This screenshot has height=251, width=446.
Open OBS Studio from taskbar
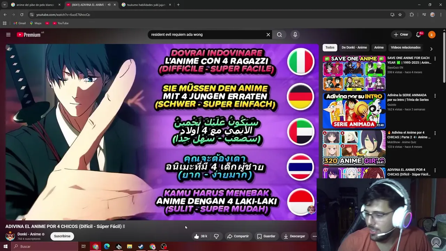click(x=164, y=246)
